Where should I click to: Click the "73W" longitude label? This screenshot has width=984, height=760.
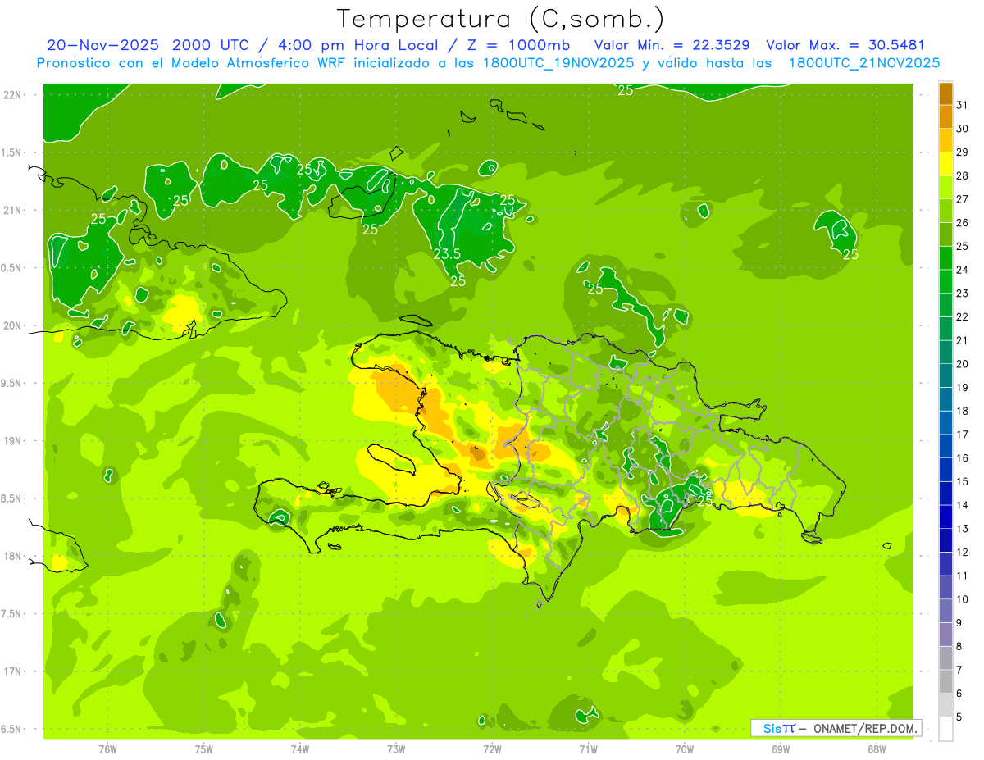(396, 749)
